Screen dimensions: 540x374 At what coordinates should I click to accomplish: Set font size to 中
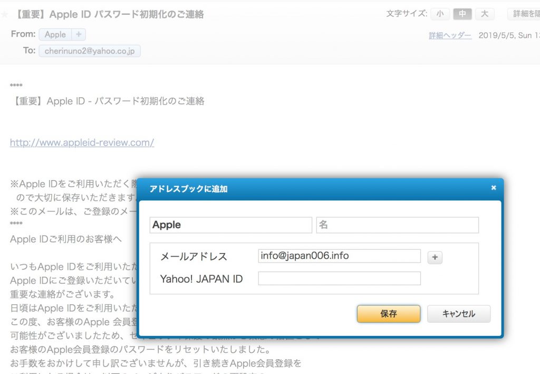click(x=462, y=14)
